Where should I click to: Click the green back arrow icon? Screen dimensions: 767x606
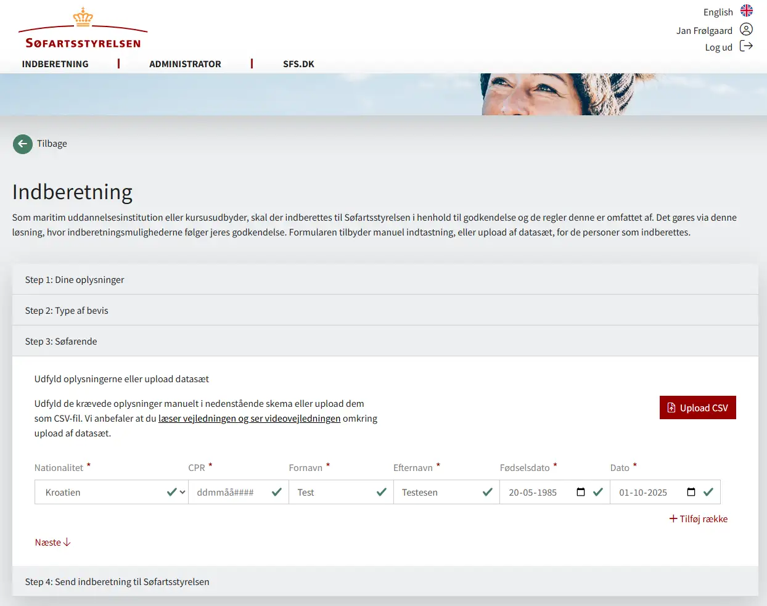click(x=23, y=144)
